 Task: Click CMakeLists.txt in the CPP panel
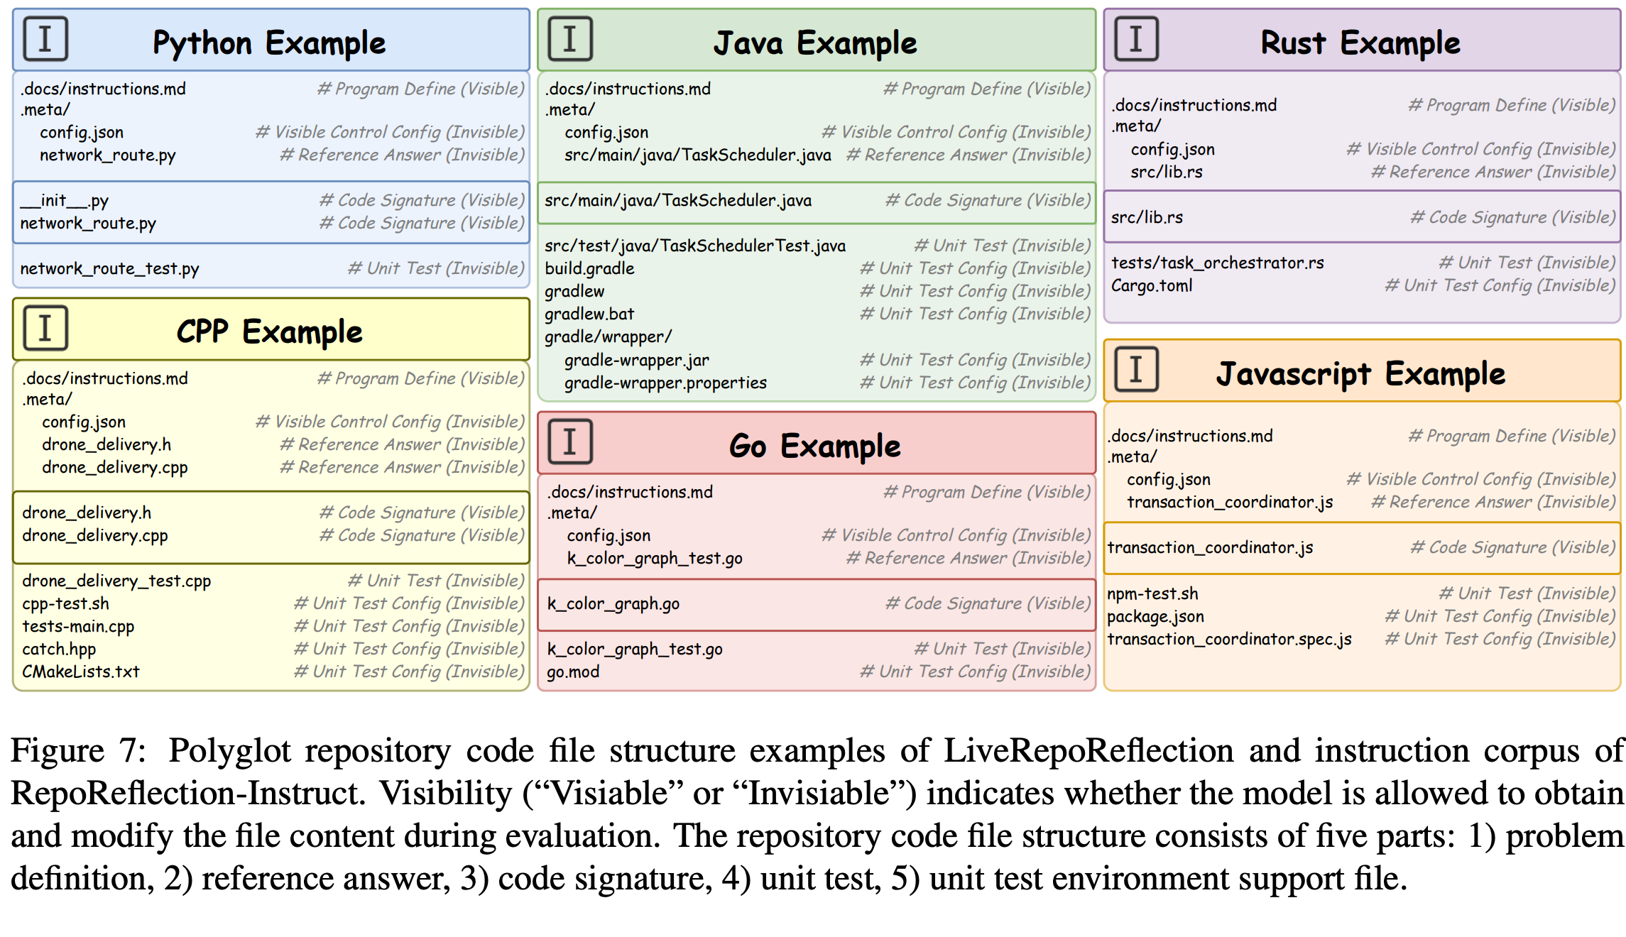(x=81, y=672)
